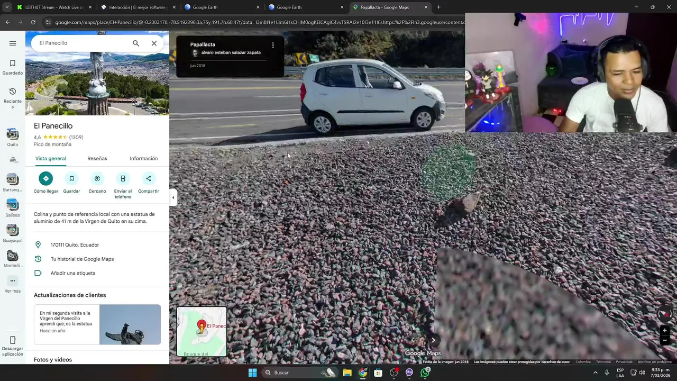Select the Quito recent place shortcut
Image resolution: width=677 pixels, height=381 pixels.
(x=13, y=137)
